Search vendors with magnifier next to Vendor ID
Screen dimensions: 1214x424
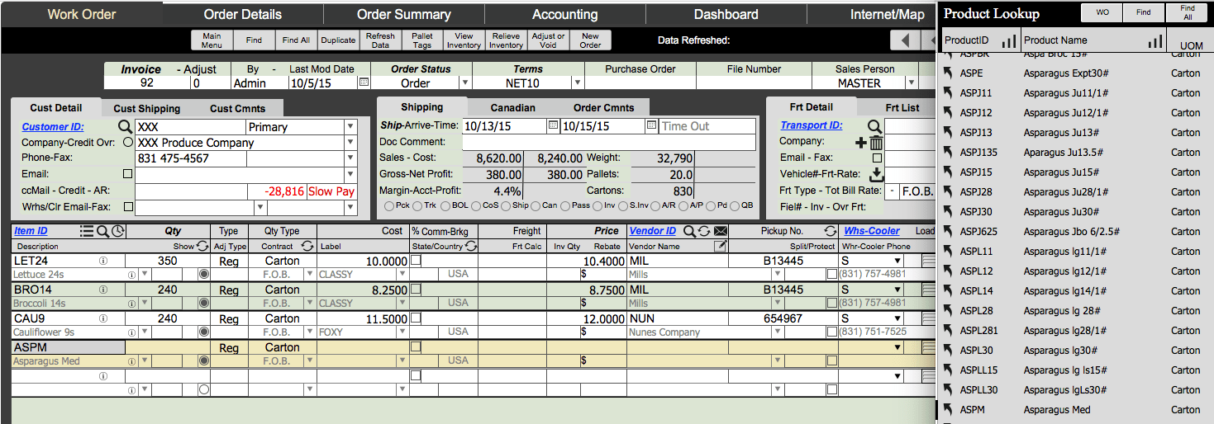pyautogui.click(x=688, y=231)
